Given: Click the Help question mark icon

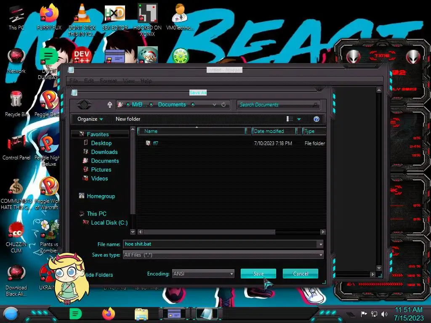Looking at the screenshot, I should coord(317,119).
